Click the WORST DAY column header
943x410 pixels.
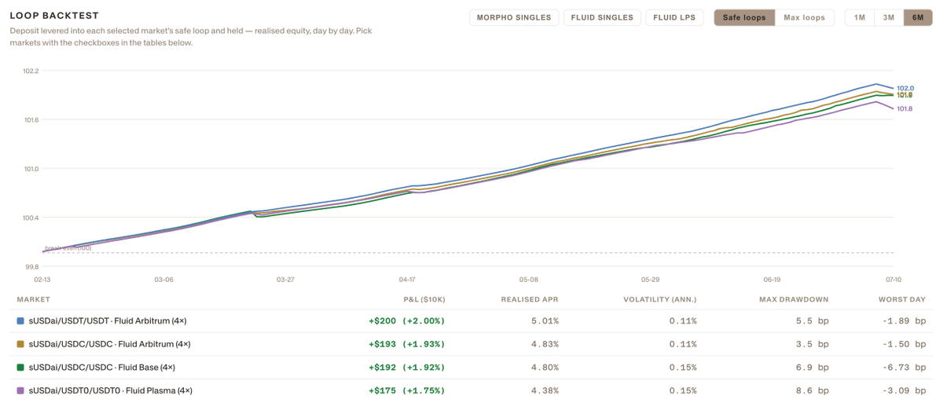[x=902, y=299]
